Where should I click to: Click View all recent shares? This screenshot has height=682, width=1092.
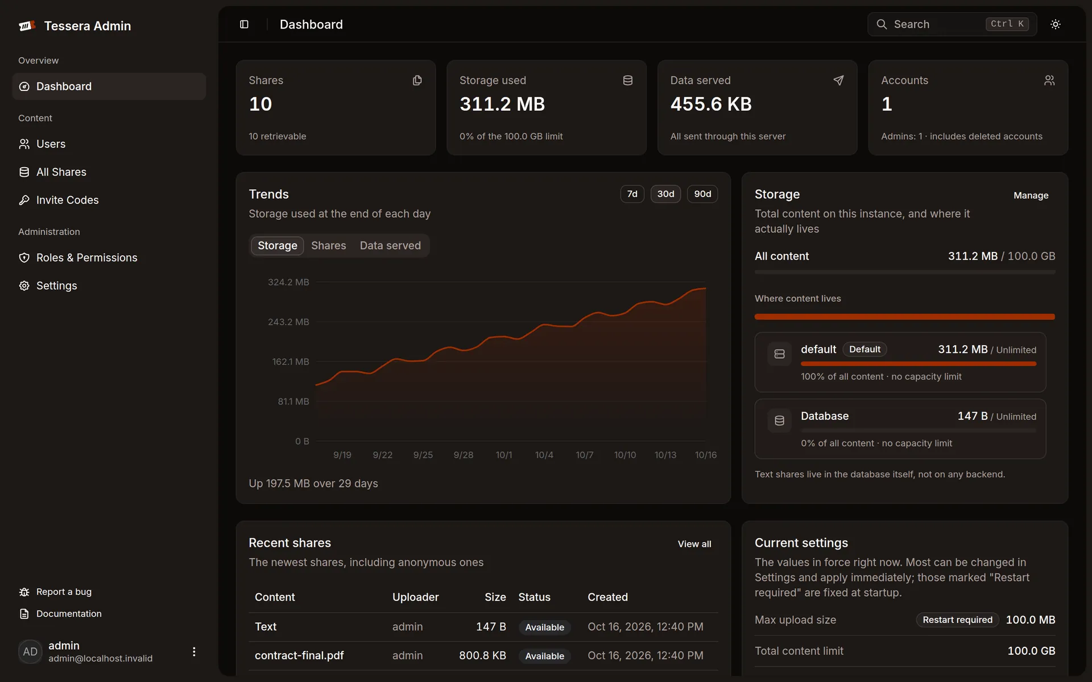[x=694, y=544]
